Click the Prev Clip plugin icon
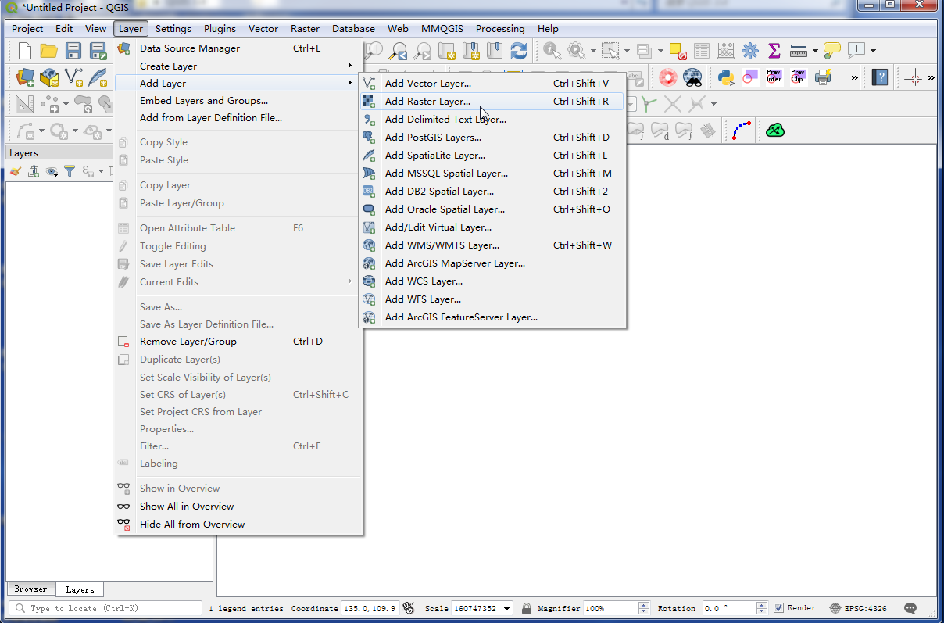The height and width of the screenshot is (623, 944). (798, 77)
